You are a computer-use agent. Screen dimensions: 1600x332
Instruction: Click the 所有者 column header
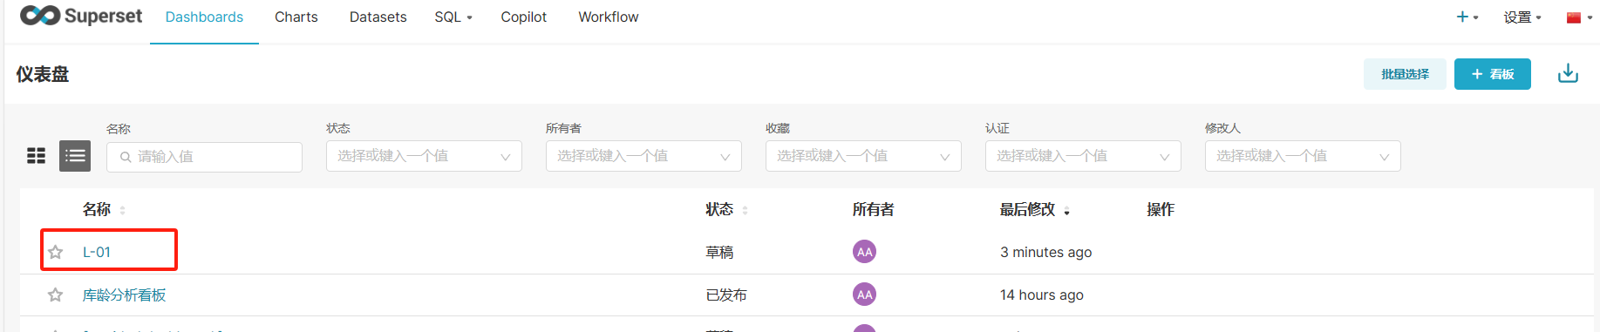click(873, 209)
